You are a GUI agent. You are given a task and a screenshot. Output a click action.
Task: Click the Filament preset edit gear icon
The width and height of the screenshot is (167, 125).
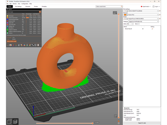(x=160, y=15)
